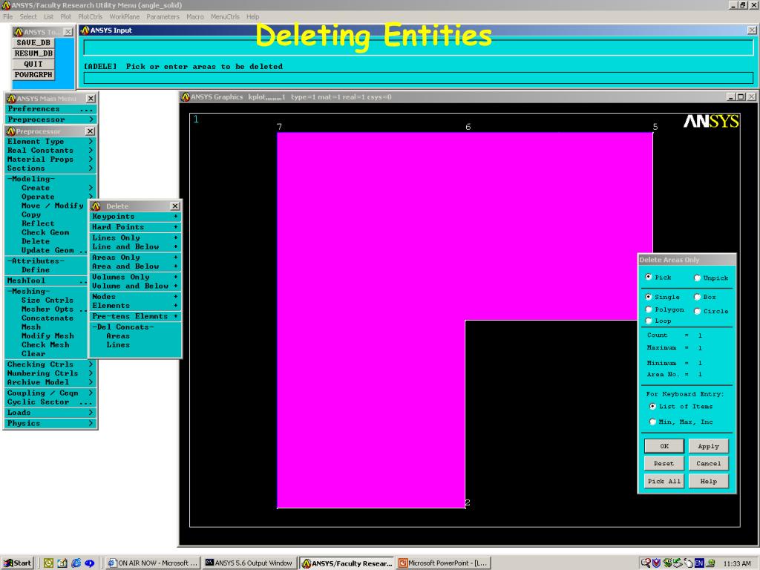Image resolution: width=760 pixels, height=570 pixels.
Task: Click the Windows Start button
Action: [x=18, y=563]
